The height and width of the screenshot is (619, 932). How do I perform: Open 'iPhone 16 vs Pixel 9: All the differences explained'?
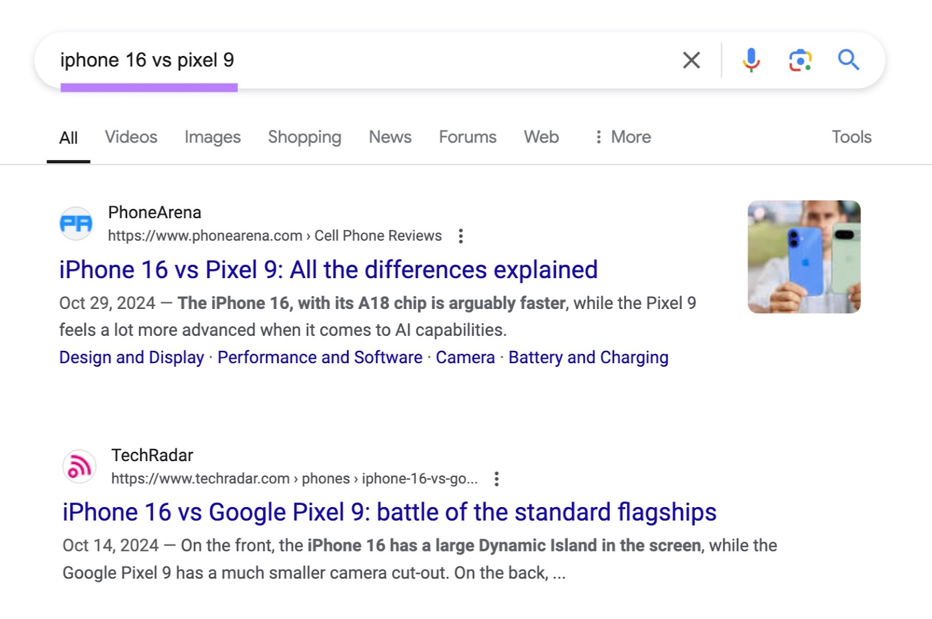pos(329,270)
